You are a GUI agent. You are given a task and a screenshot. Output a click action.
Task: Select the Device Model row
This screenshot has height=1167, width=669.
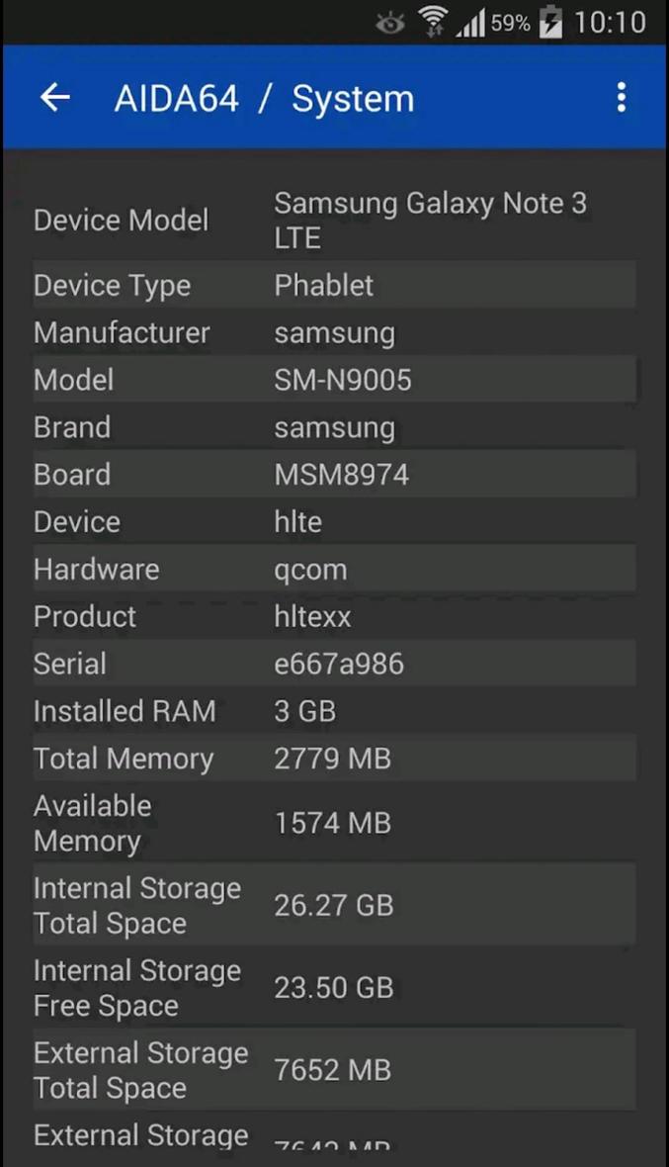[334, 220]
